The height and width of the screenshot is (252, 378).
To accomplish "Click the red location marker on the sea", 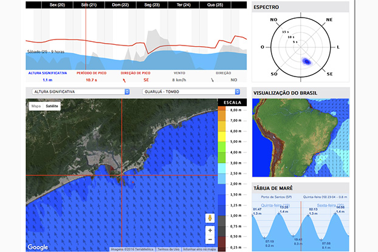I will click(133, 182).
